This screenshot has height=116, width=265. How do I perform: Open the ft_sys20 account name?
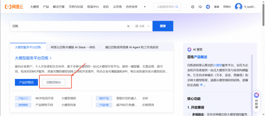pos(250,7)
